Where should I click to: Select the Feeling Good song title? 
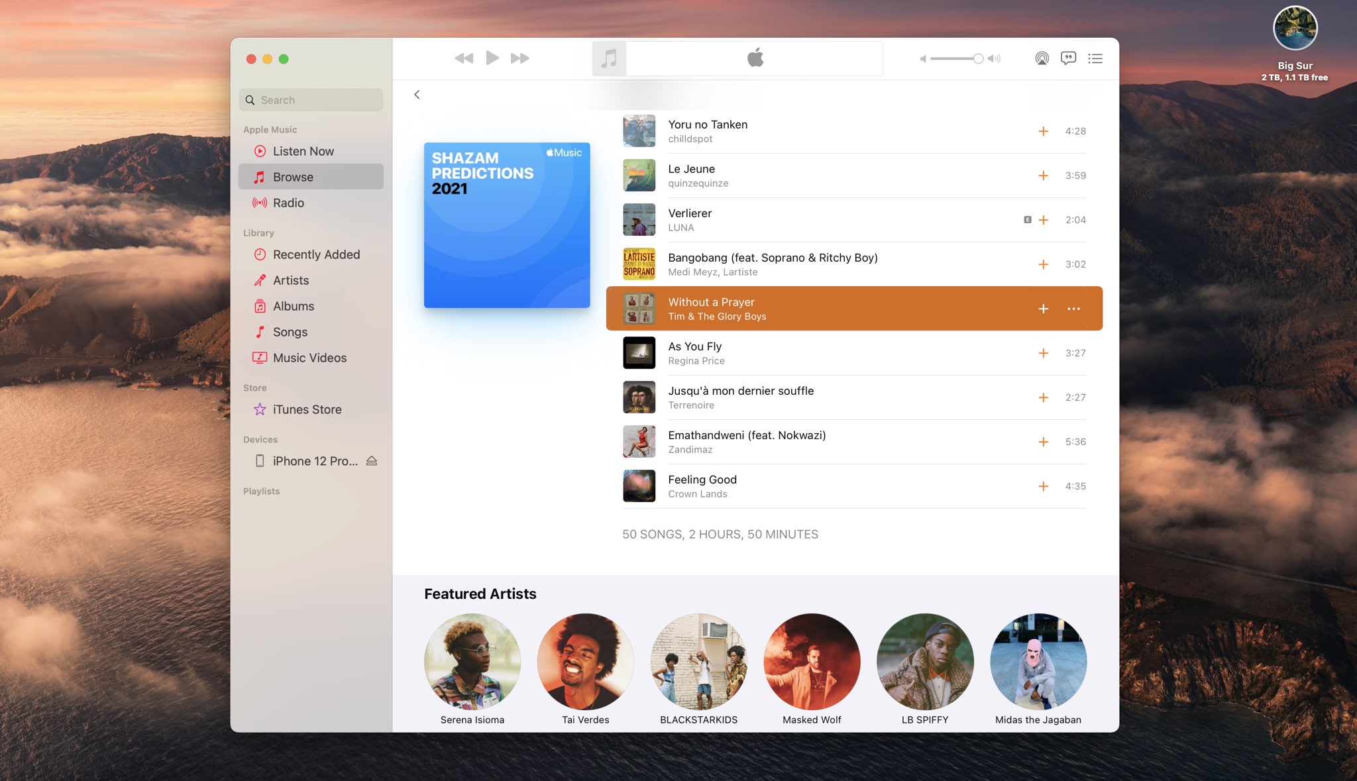(x=702, y=480)
